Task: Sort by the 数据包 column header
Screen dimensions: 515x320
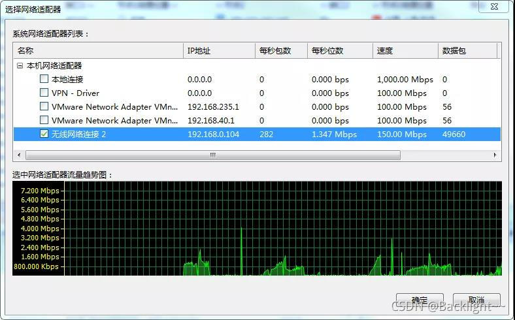Action: [467, 50]
